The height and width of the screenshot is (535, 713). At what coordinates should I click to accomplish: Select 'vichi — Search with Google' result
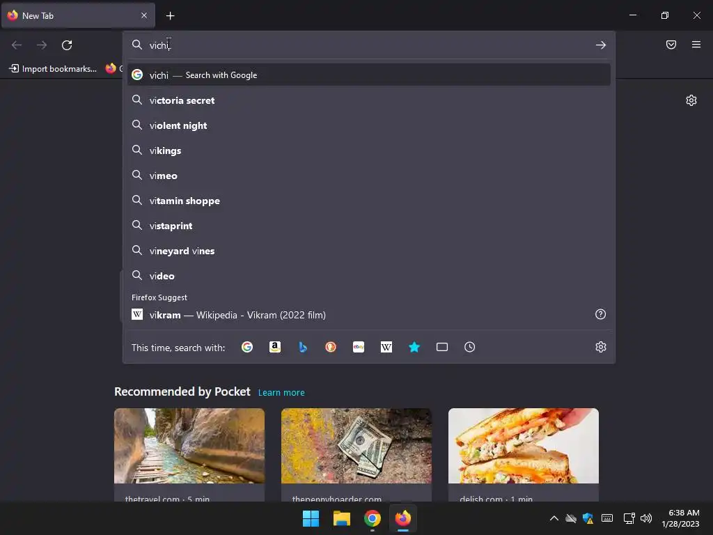[x=369, y=75]
